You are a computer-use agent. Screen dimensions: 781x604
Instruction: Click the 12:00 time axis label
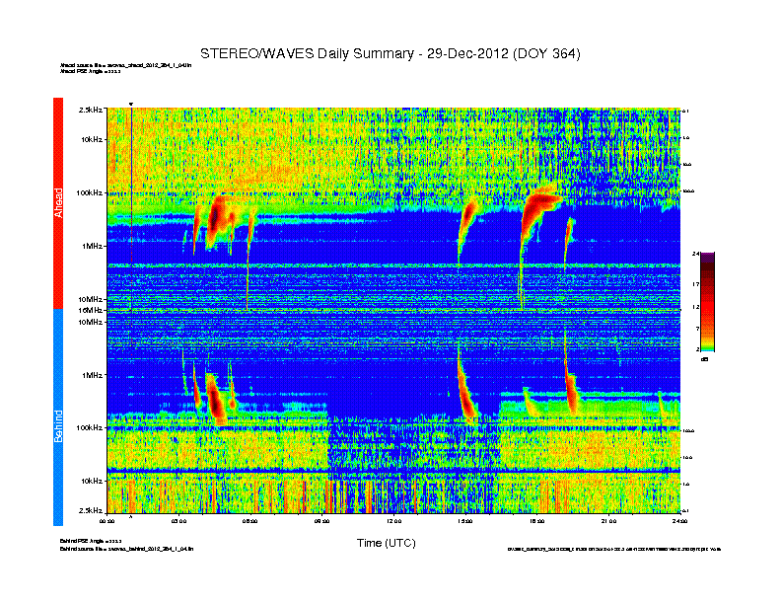(x=393, y=520)
